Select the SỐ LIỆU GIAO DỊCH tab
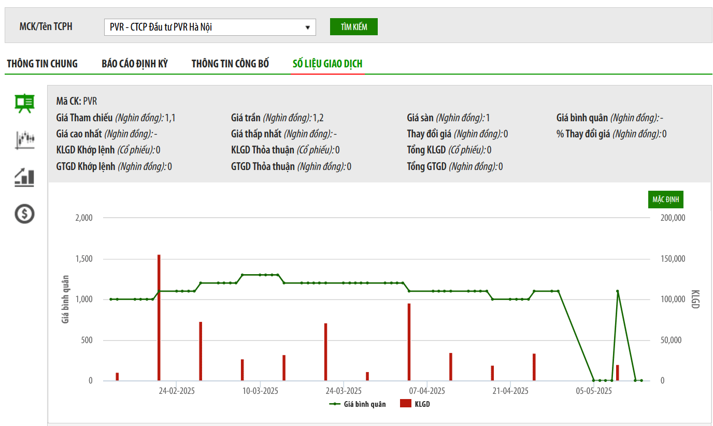Viewport: 713px width, 426px height. pos(327,64)
